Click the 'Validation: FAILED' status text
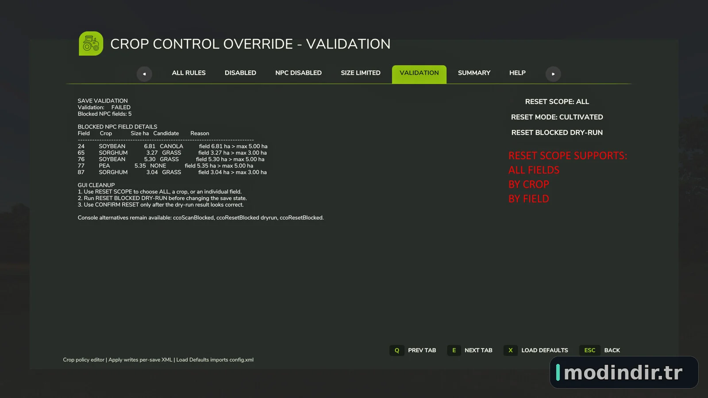 click(104, 107)
